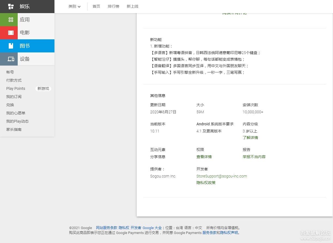Click the 【手写输入】 feature line
333x243 pixels.
pos(198,72)
